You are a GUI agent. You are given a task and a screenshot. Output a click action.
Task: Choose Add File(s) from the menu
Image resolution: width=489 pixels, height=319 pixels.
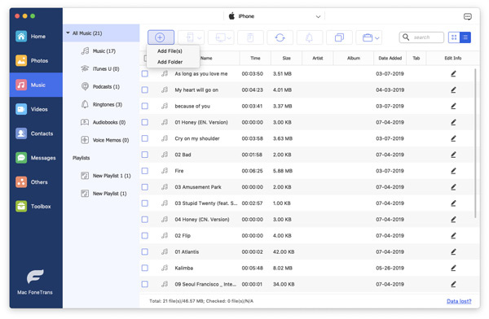[x=170, y=51]
